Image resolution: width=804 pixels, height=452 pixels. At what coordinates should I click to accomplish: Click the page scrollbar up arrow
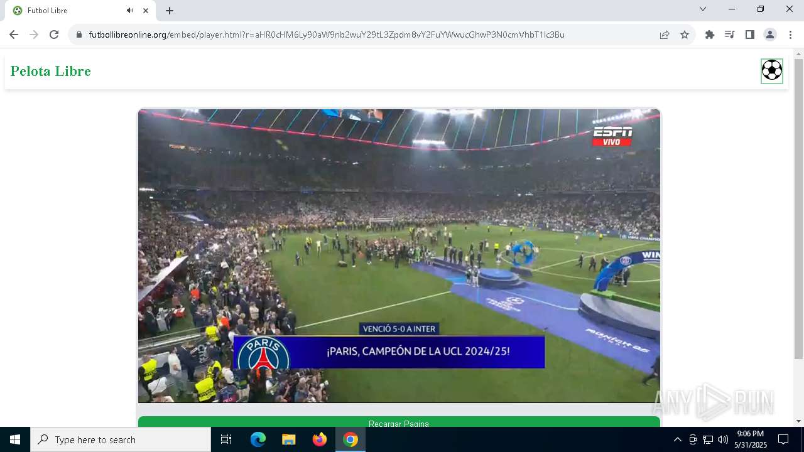798,53
